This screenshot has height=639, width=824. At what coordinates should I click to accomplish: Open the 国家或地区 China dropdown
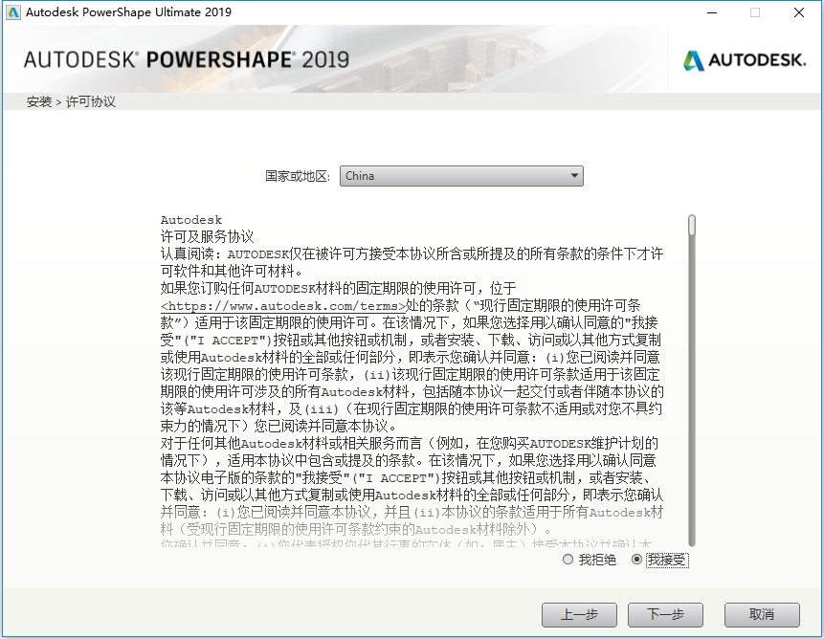pyautogui.click(x=461, y=176)
